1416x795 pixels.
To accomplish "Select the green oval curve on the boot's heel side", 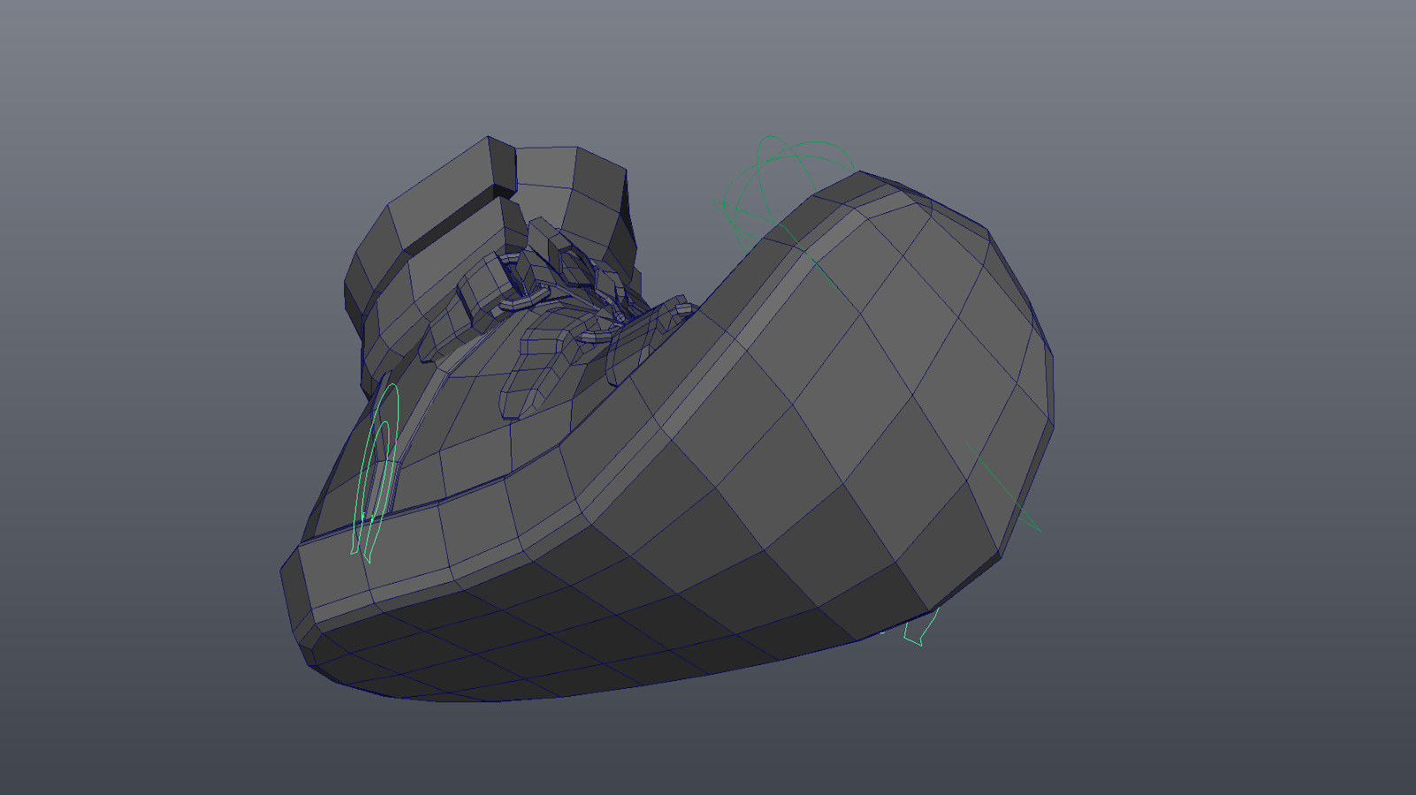I will click(377, 474).
